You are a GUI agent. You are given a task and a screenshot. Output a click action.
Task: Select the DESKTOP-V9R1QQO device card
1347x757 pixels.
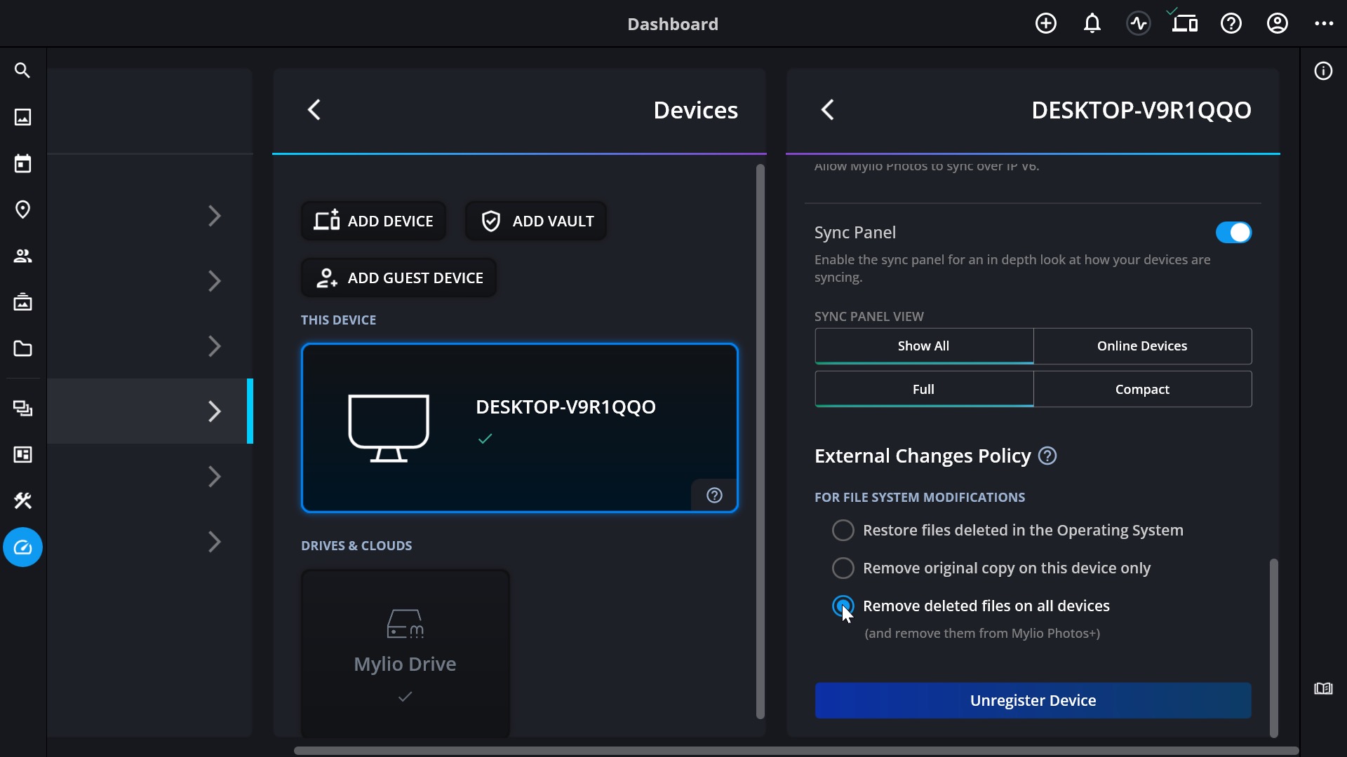coord(519,428)
